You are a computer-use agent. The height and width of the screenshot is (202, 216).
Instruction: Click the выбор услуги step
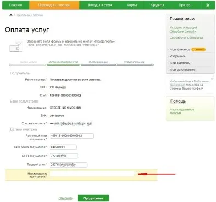pyautogui.click(x=29, y=62)
